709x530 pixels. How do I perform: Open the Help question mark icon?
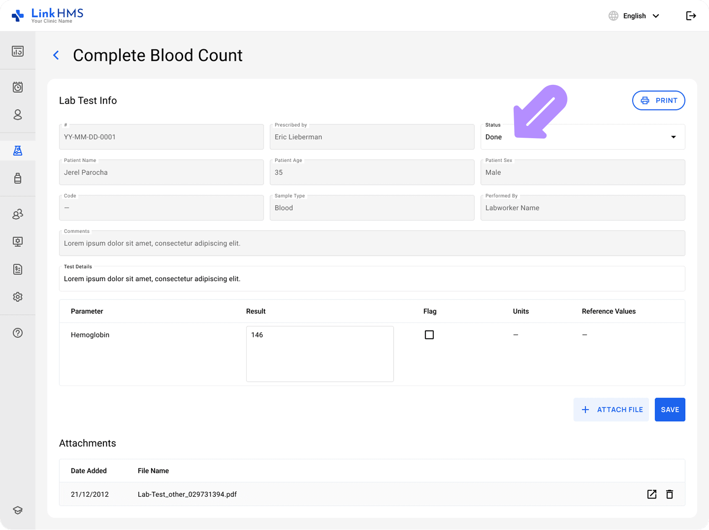(18, 333)
